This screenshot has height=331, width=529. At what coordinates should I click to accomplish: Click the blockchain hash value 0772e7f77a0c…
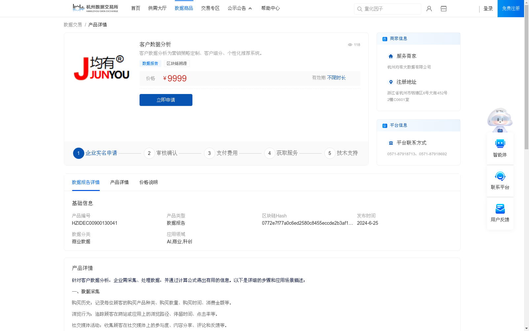(x=307, y=223)
